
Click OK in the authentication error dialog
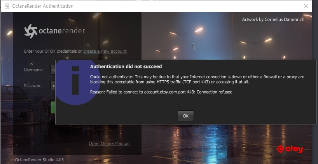185,116
